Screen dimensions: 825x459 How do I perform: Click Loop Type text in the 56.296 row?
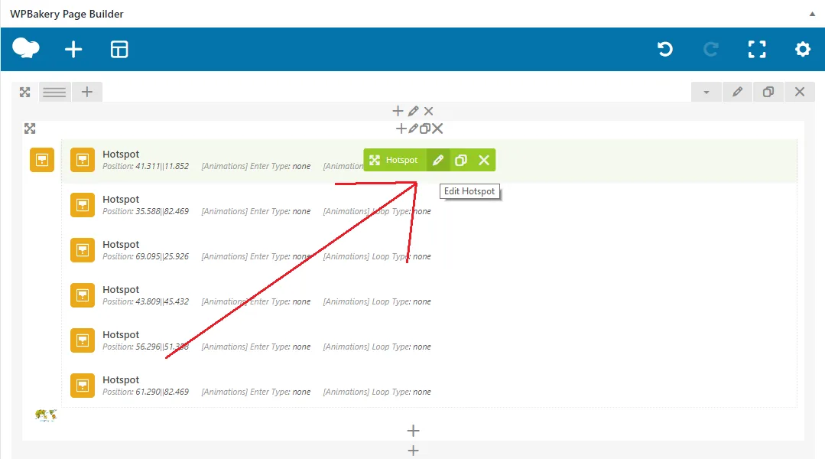377,347
